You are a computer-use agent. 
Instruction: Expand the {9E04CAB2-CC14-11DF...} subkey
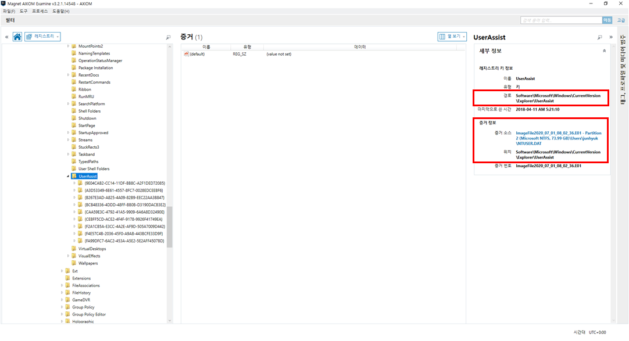[x=74, y=183]
